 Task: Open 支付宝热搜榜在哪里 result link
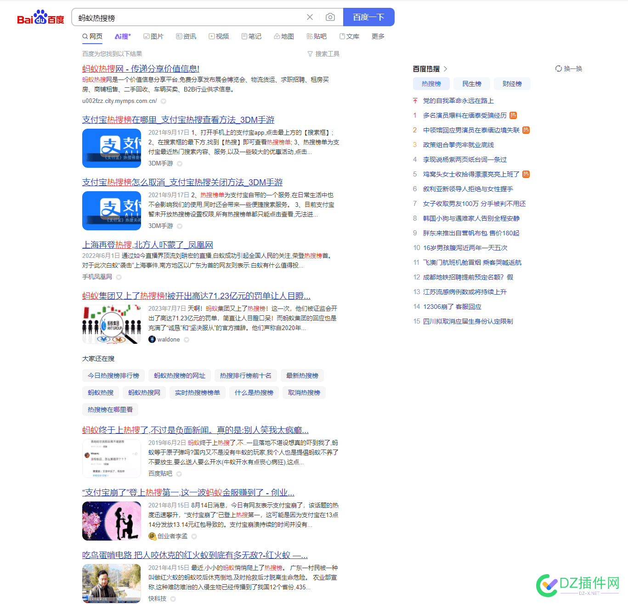pyautogui.click(x=178, y=120)
